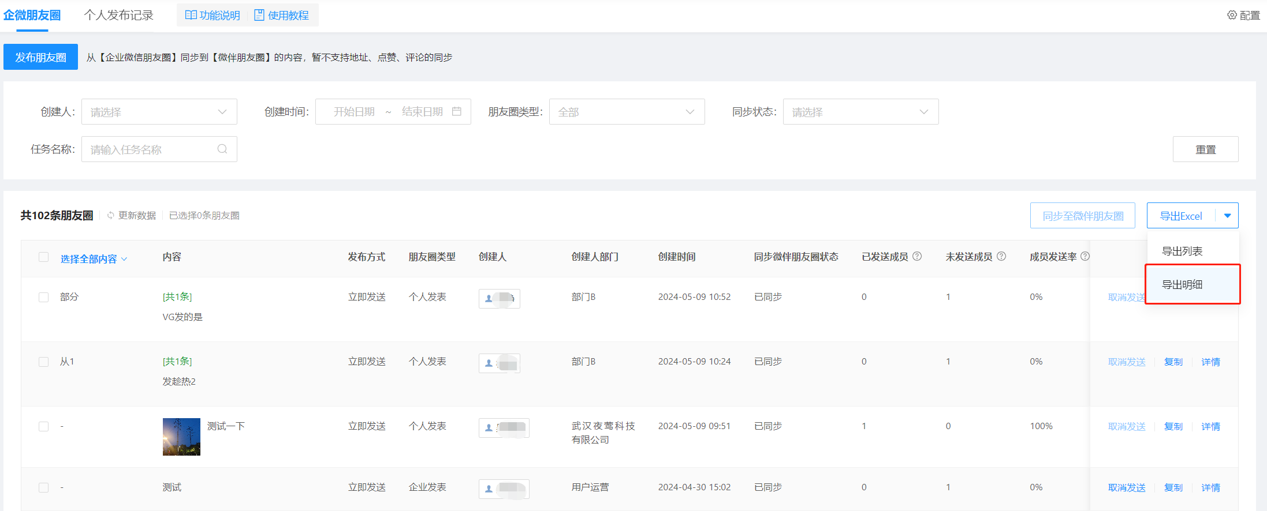
Task: Click the 导出Excel button
Action: click(1181, 216)
